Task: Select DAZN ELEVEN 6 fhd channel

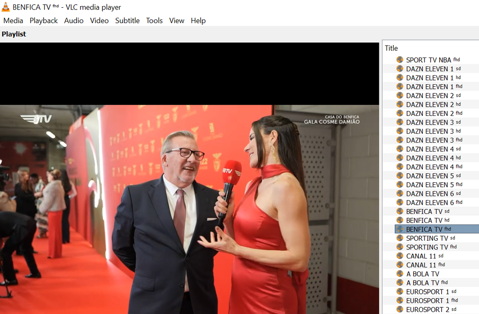Action: (434, 202)
